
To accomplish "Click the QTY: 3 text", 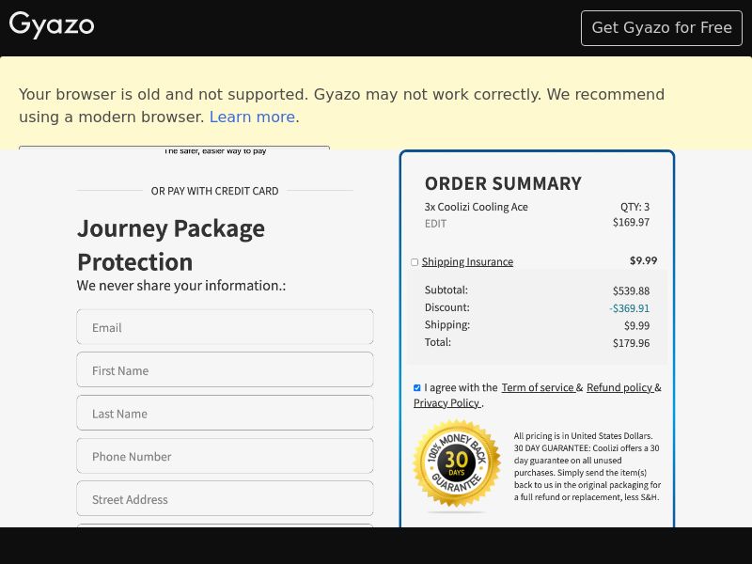I will [x=635, y=207].
